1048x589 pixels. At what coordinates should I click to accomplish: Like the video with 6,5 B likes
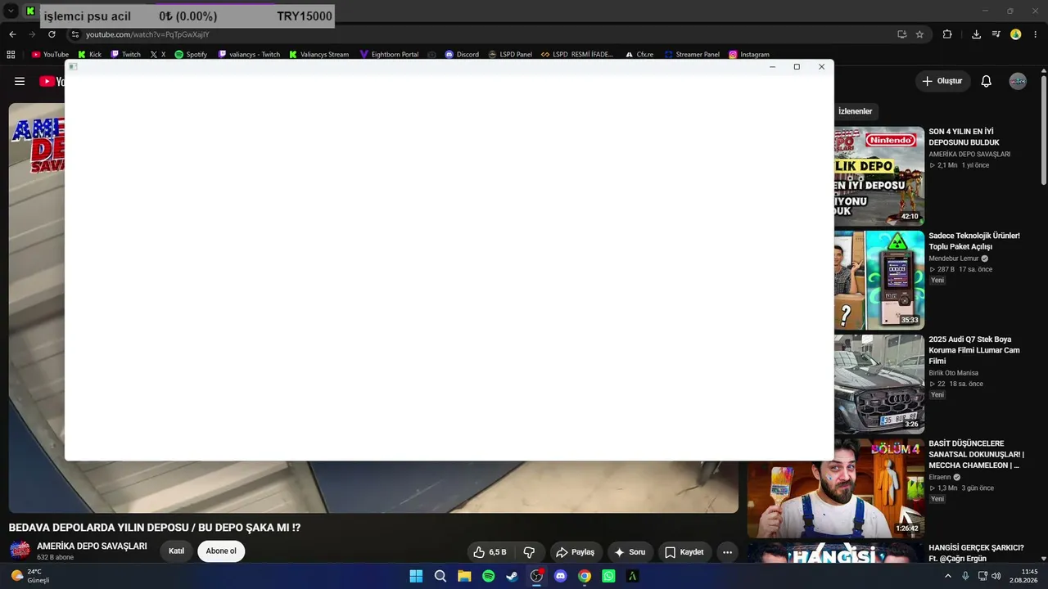490,552
